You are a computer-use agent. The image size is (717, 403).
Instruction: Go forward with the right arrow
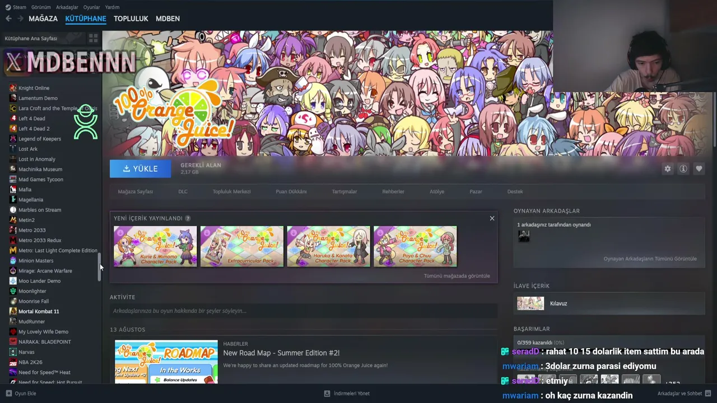[20, 18]
